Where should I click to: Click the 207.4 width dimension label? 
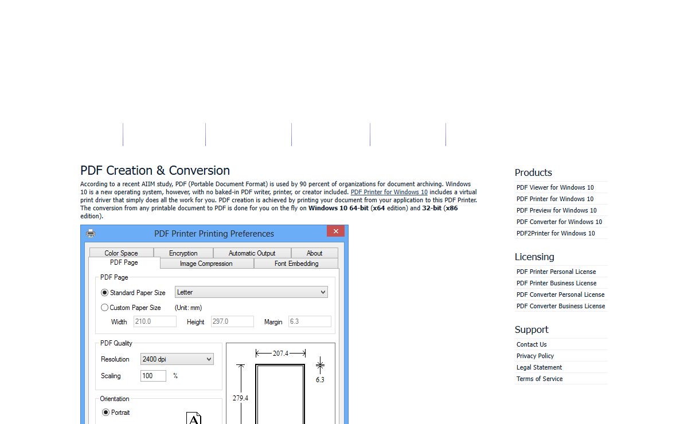pos(280,354)
